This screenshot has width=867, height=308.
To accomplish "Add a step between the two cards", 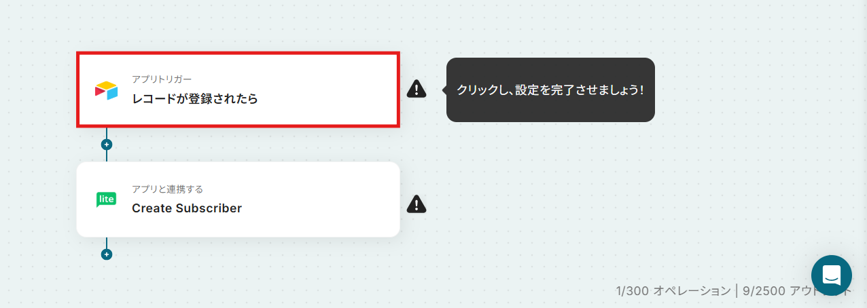I will [106, 145].
